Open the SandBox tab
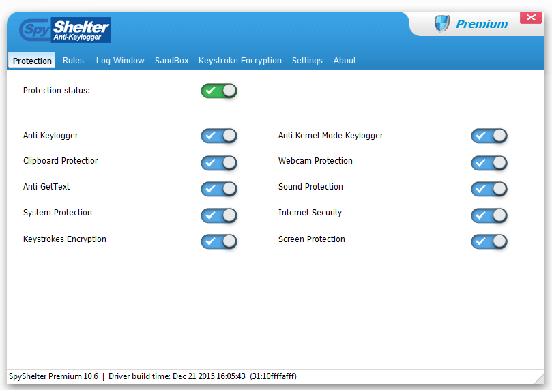Image resolution: width=552 pixels, height=390 pixels. coord(171,61)
